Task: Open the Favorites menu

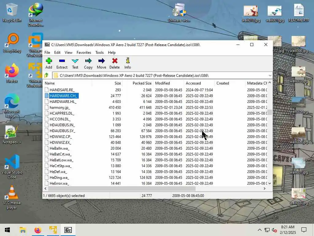Action: pyautogui.click(x=84, y=52)
